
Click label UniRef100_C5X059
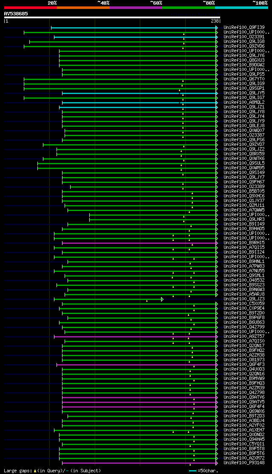coord(244,303)
